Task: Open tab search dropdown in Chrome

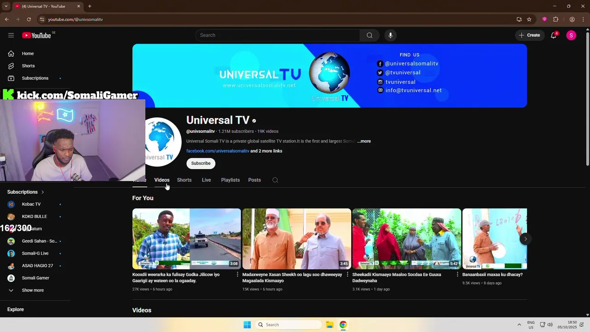Action: (6, 6)
